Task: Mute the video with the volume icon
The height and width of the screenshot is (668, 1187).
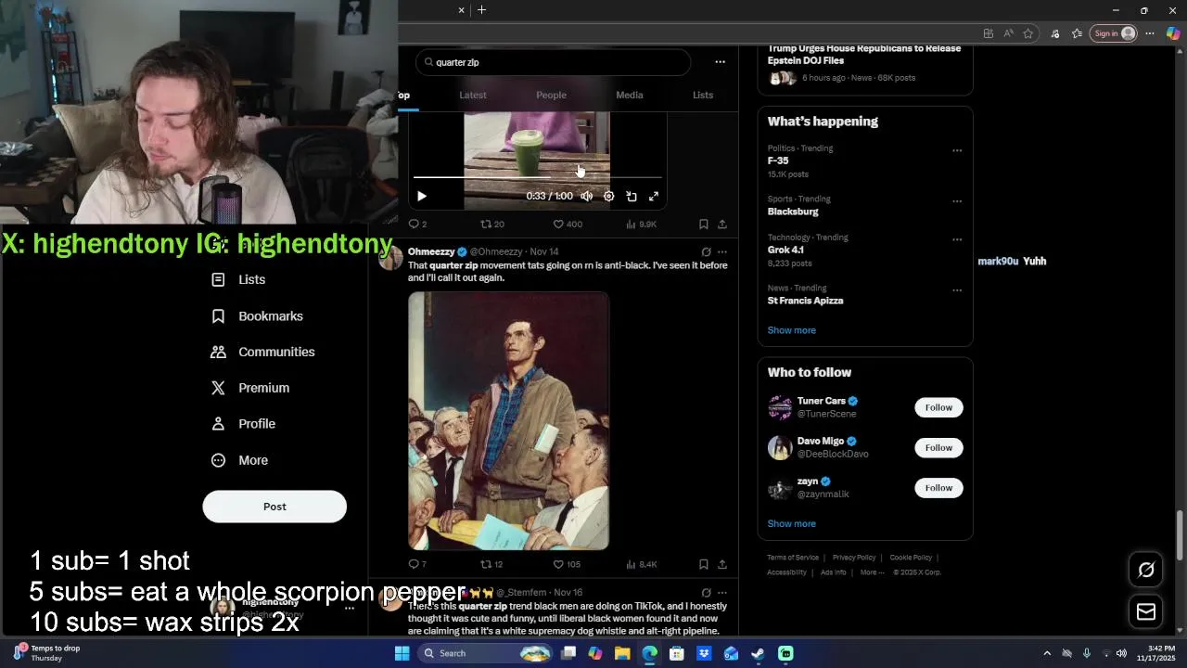Action: (x=587, y=196)
